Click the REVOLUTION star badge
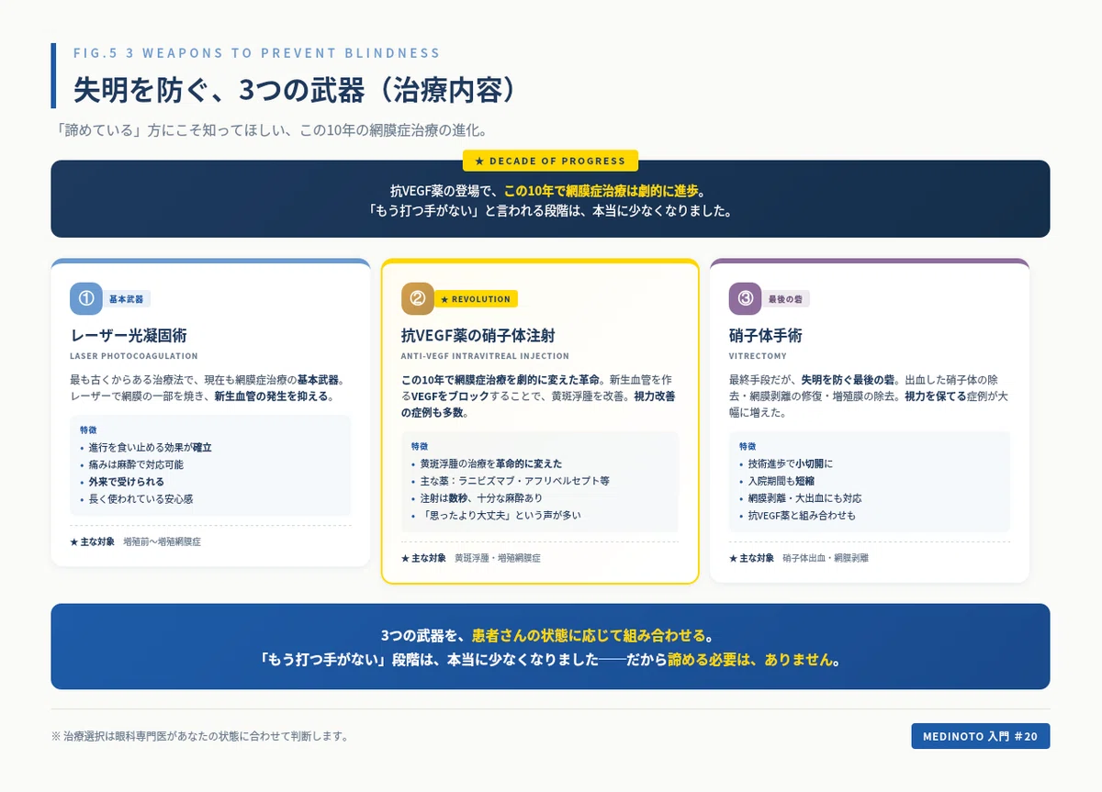 pos(476,299)
